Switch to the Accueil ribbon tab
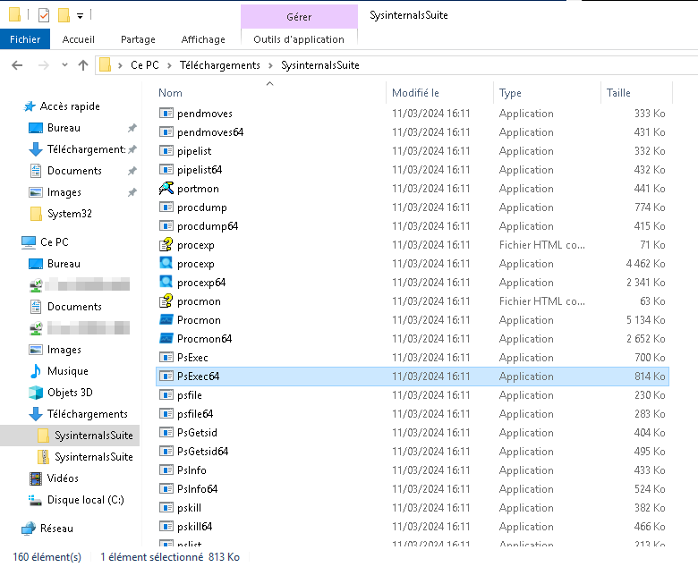 click(79, 39)
